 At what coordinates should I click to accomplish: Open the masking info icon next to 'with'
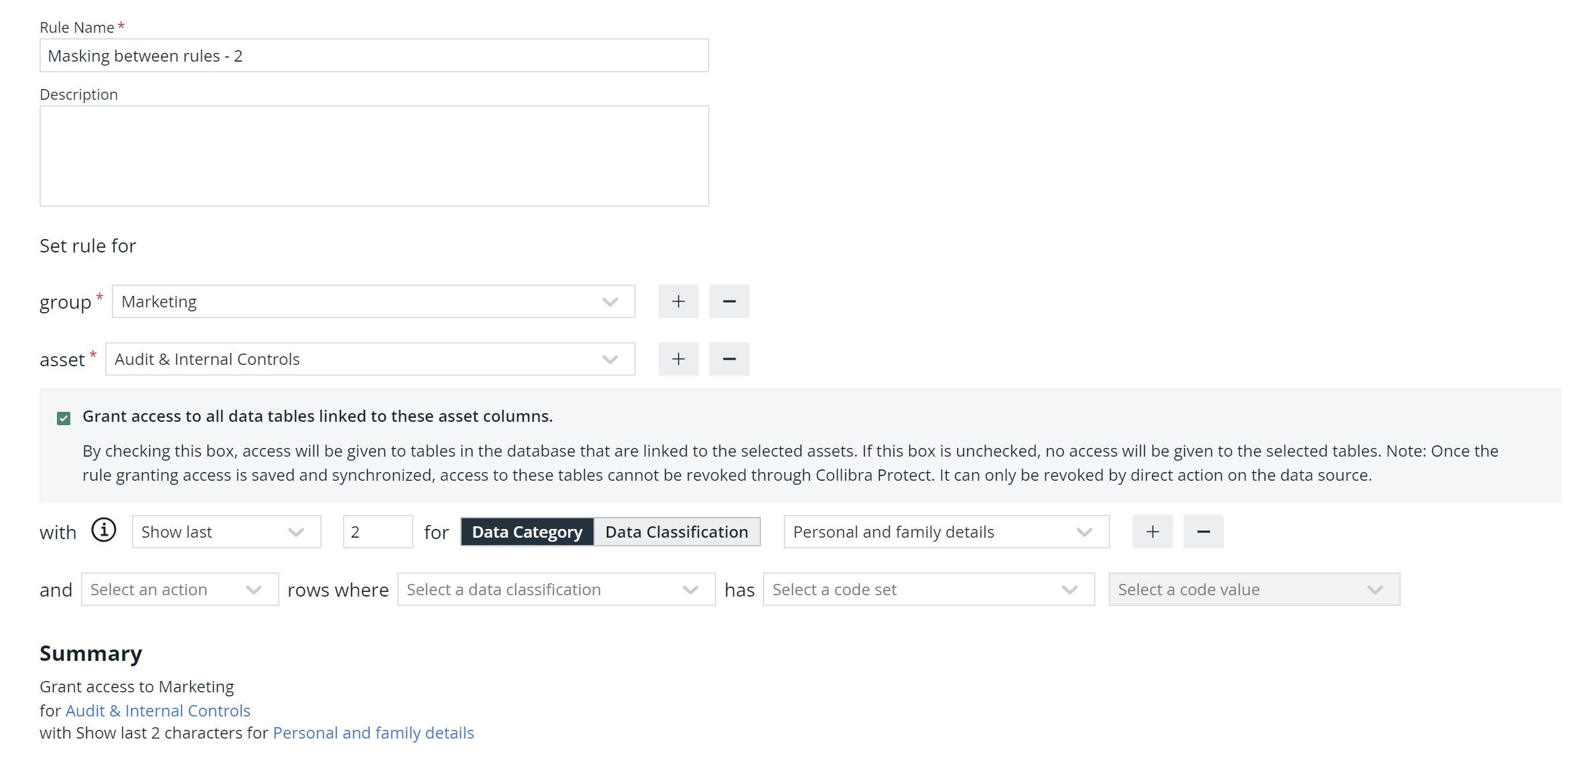[x=104, y=530]
